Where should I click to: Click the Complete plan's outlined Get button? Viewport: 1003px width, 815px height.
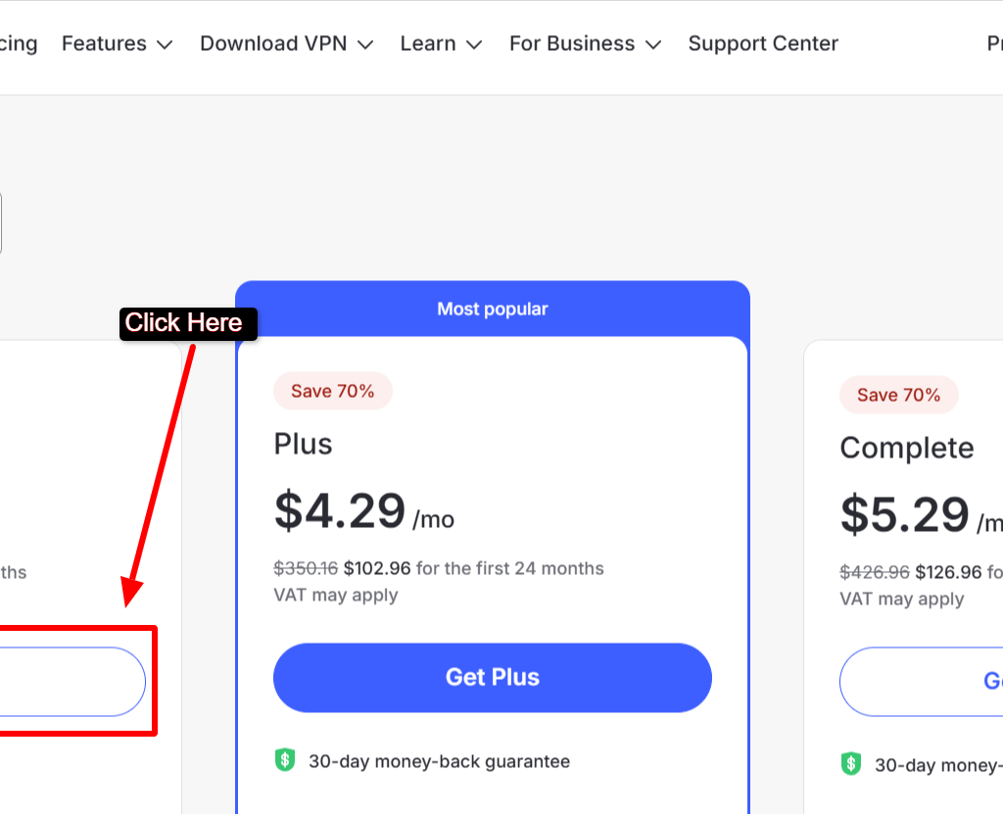pos(940,682)
